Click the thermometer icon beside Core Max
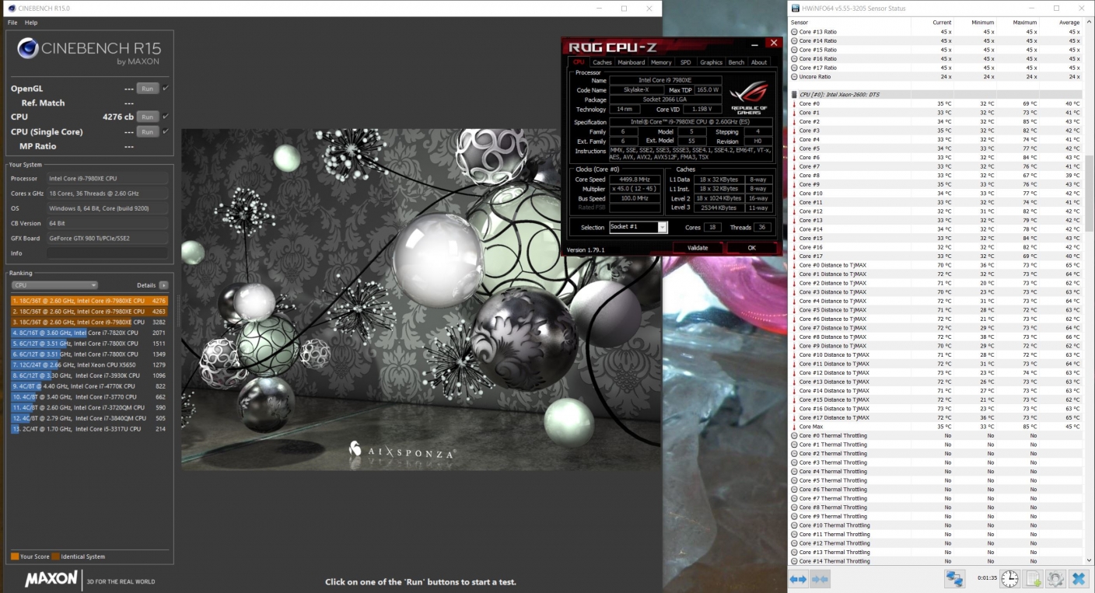This screenshot has width=1095, height=593. point(794,427)
